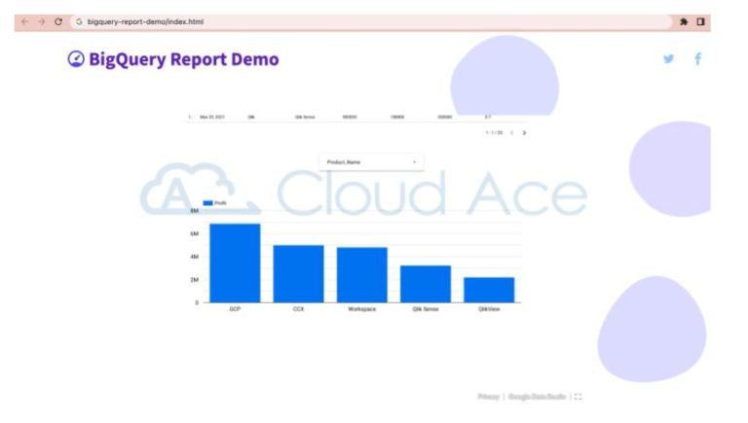This screenshot has height=423, width=748.
Task: Toggle the browser side panel icon
Action: [700, 21]
